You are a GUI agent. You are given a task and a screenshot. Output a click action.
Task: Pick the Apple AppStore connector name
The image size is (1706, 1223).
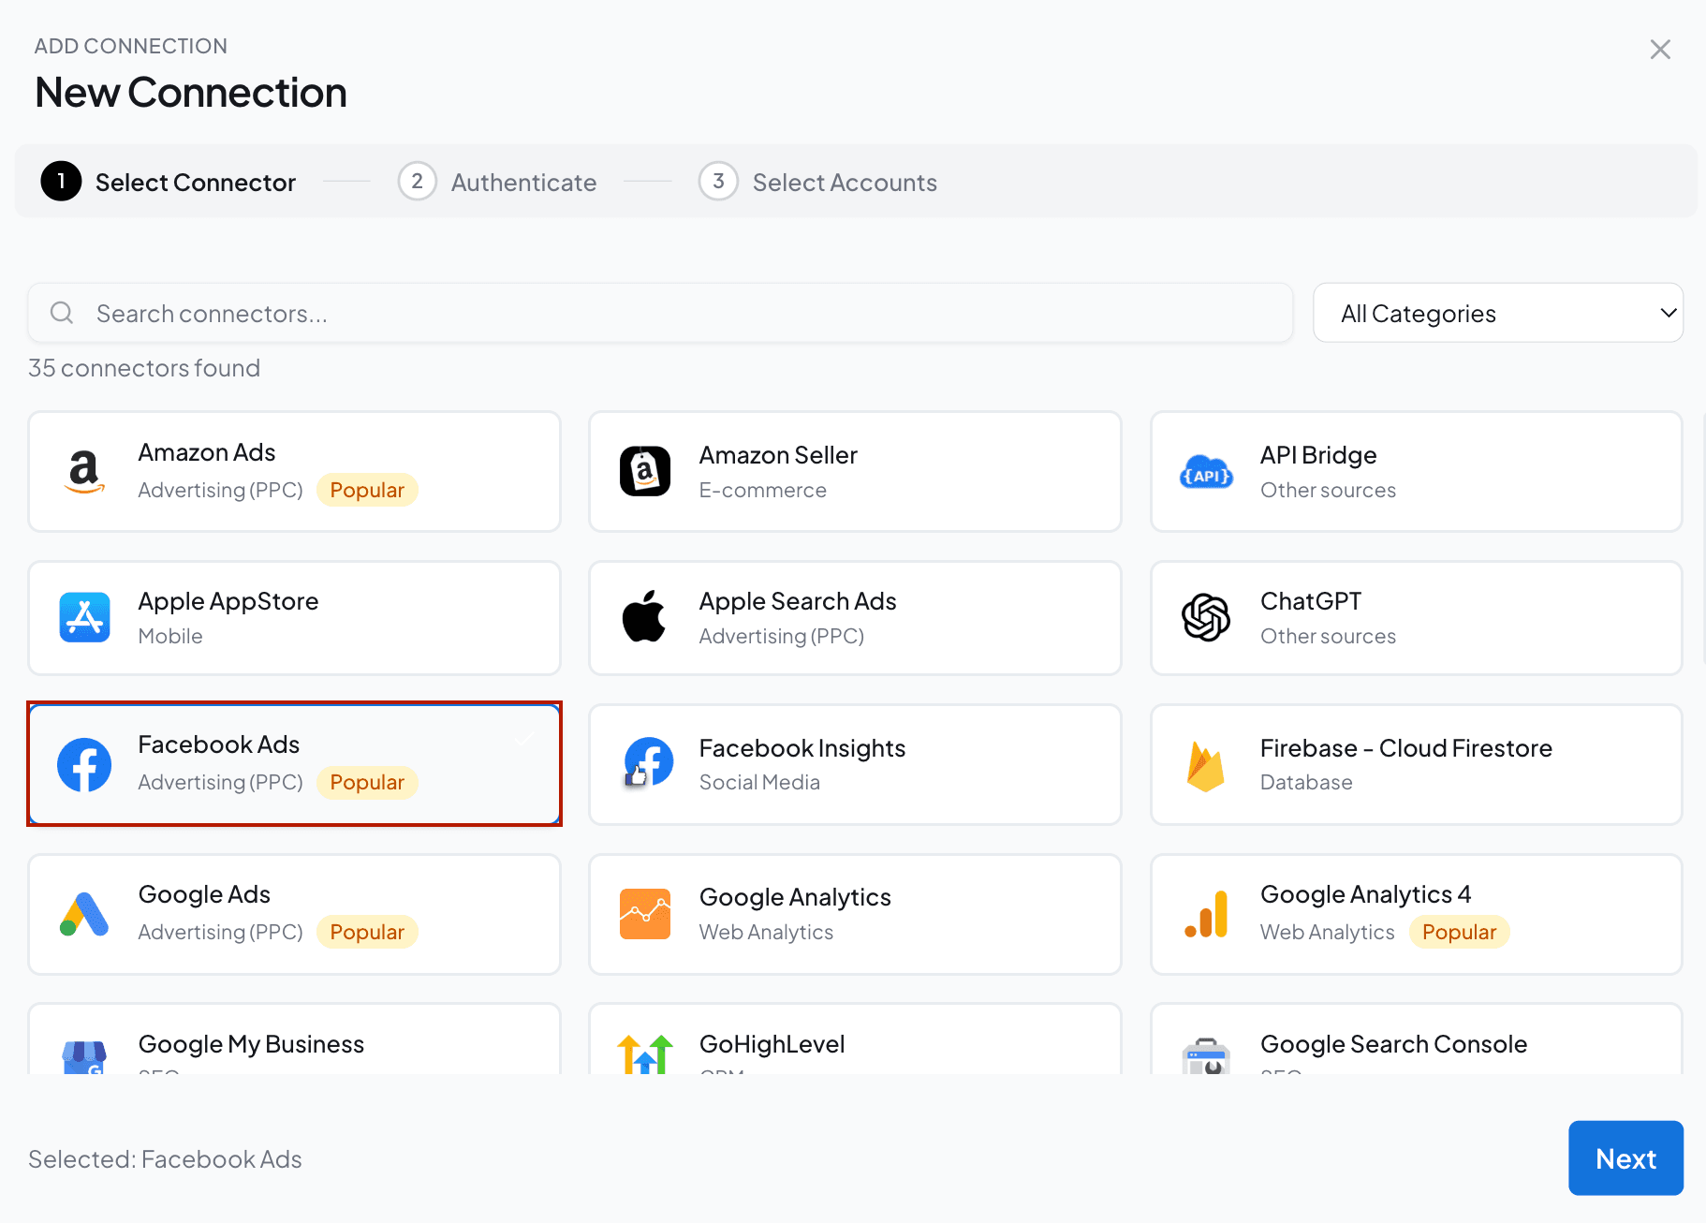(228, 601)
